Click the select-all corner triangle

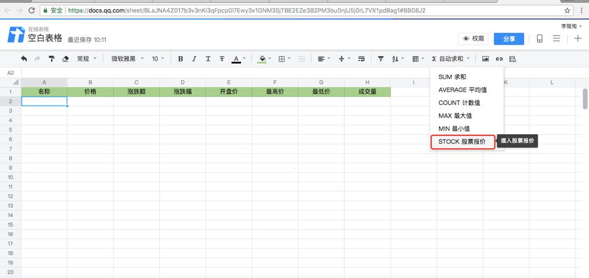[16, 82]
